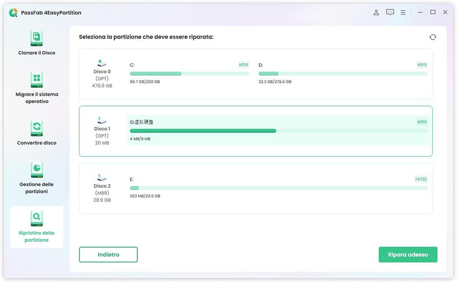Screen dimensions: 457x282
Task: Refresh the partition list
Action: click(x=432, y=37)
